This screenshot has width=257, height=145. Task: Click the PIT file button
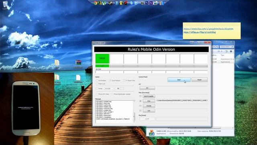point(147,88)
